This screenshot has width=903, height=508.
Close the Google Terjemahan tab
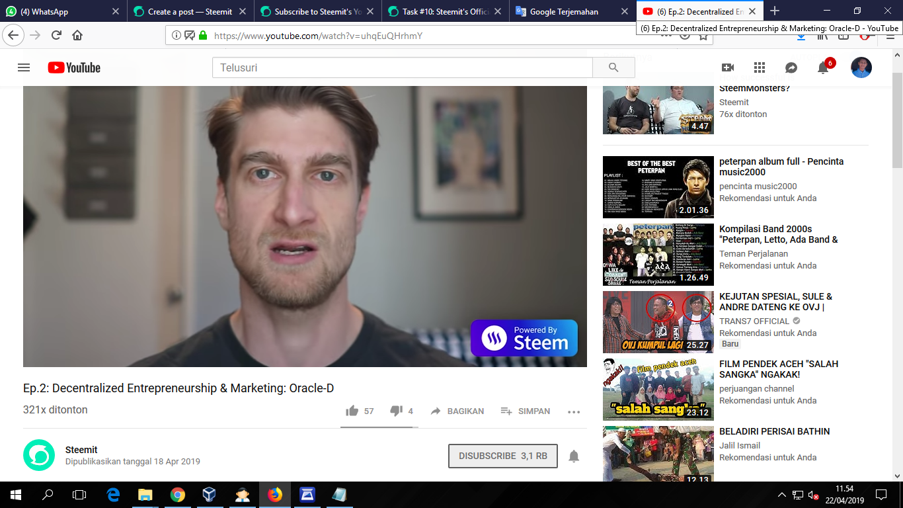tap(624, 11)
